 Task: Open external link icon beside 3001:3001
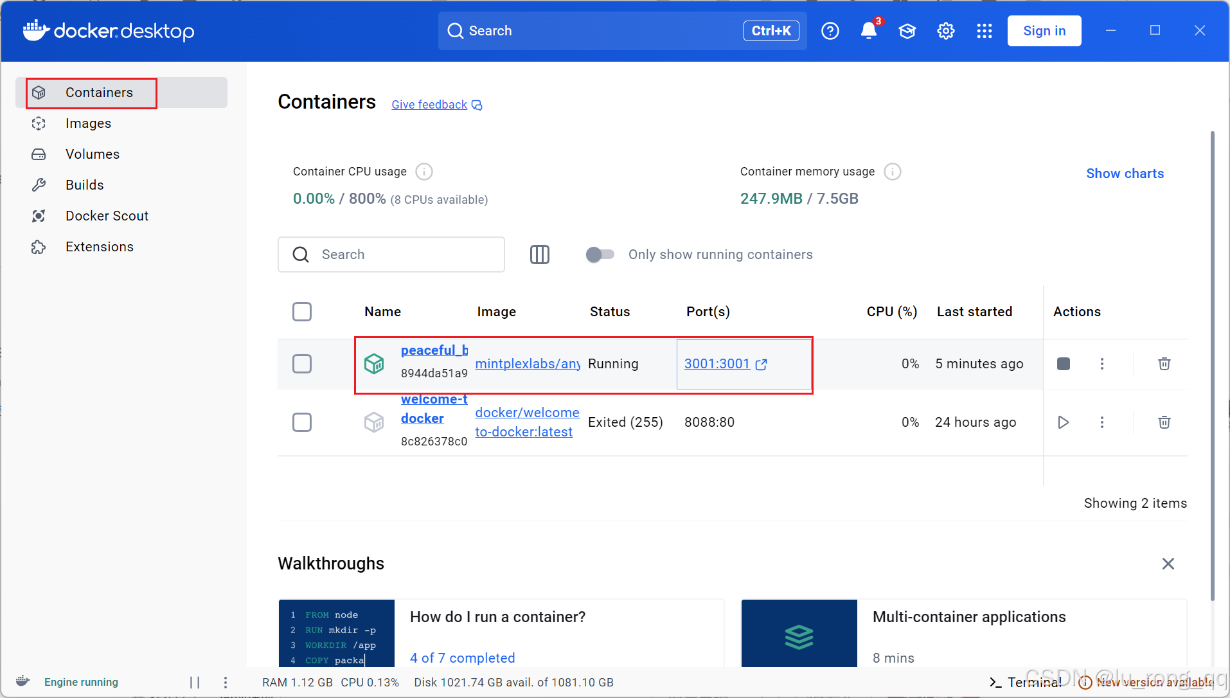click(x=762, y=364)
